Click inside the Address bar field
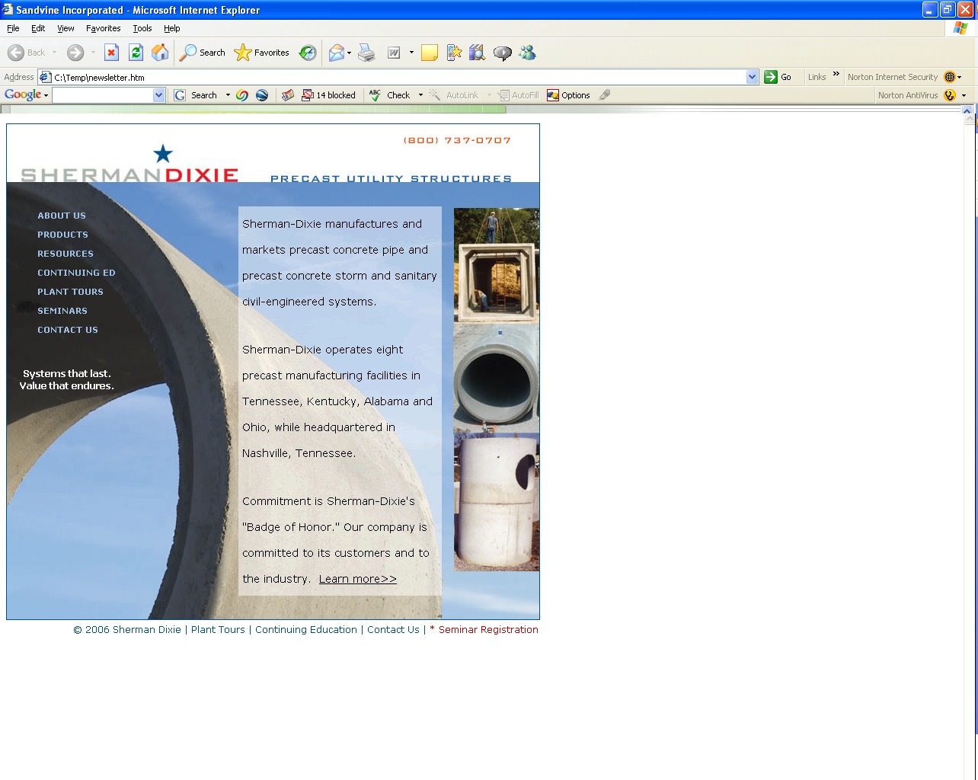This screenshot has width=978, height=780. pos(396,77)
